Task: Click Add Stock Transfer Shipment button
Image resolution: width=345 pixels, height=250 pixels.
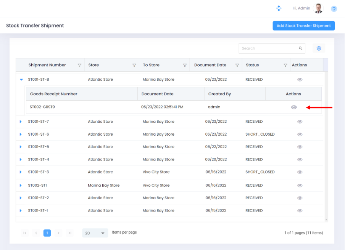Action: pos(303,26)
